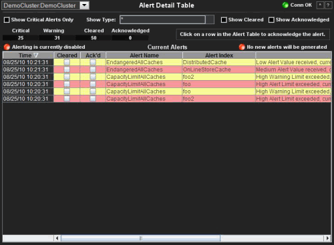Click the up-arrow button beside Conn OK
Screen dimensions: 334x245
(320, 5)
